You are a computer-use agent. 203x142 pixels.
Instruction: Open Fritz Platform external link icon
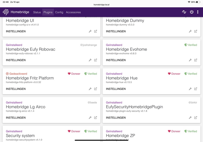(x=96, y=89)
